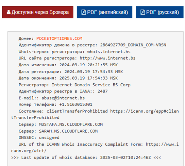Click the registry domain ID 2864927709_DOMAIN_COM-VRSN

133,45
